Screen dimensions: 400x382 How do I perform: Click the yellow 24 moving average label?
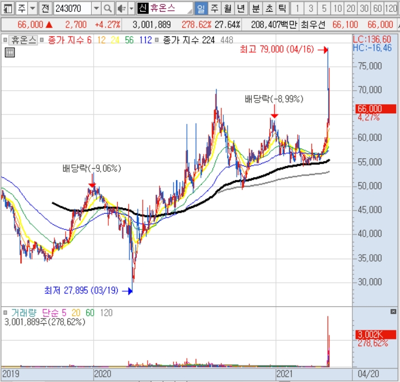pyautogui.click(x=115, y=40)
